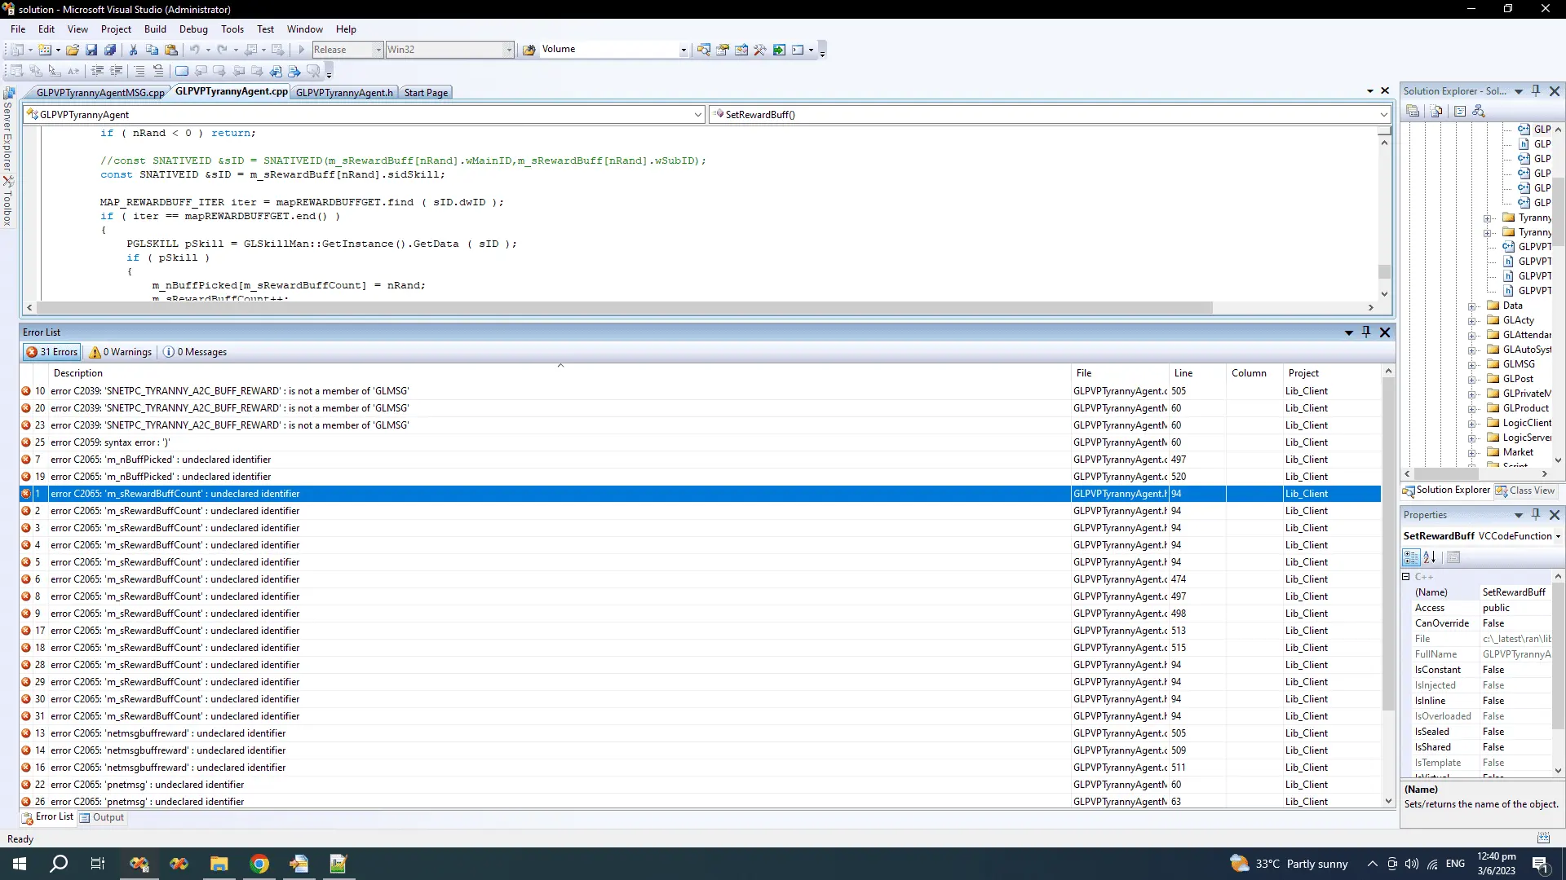Open Google Chrome from the taskbar
Viewport: 1566px width, 880px height.
(x=259, y=864)
